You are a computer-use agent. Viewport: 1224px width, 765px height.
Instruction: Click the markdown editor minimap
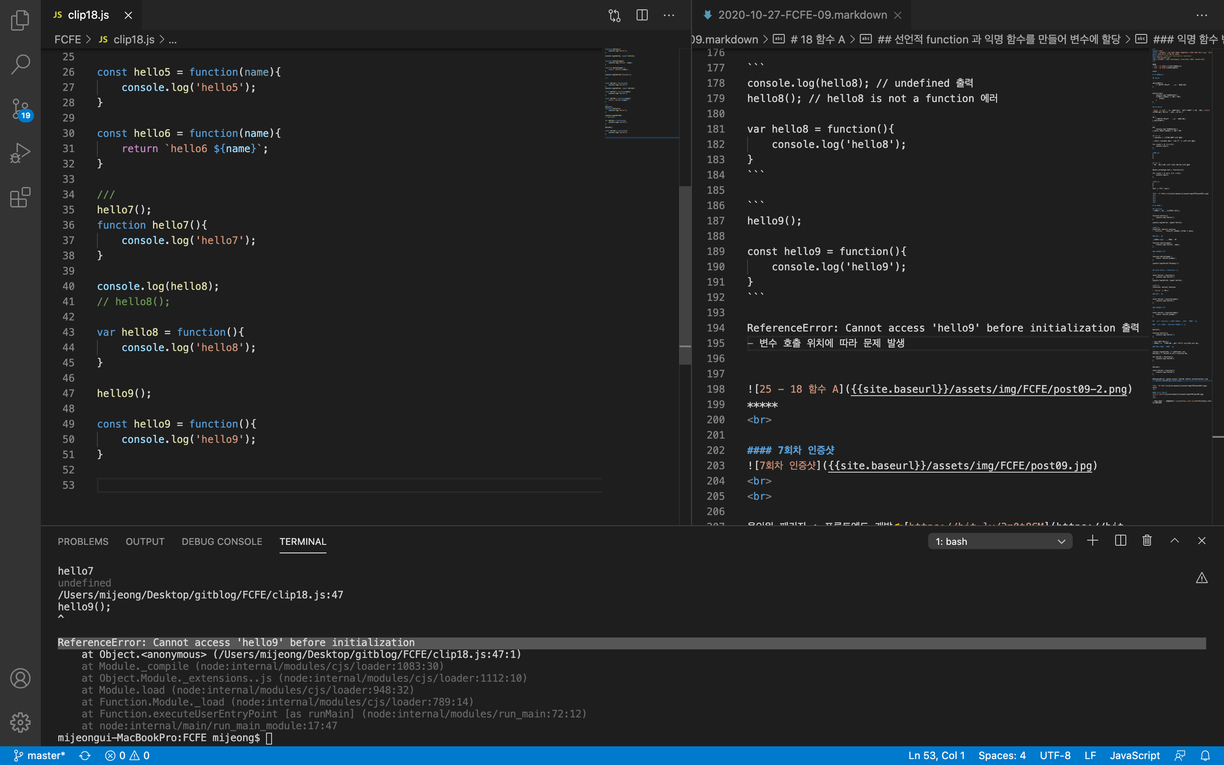(x=1181, y=227)
